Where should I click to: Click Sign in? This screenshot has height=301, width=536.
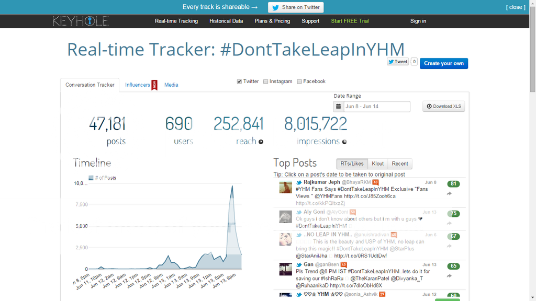[418, 21]
